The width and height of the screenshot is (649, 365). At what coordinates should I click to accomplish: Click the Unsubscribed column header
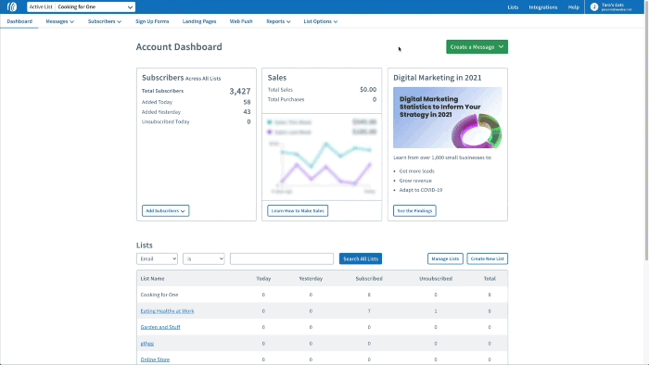coord(436,279)
